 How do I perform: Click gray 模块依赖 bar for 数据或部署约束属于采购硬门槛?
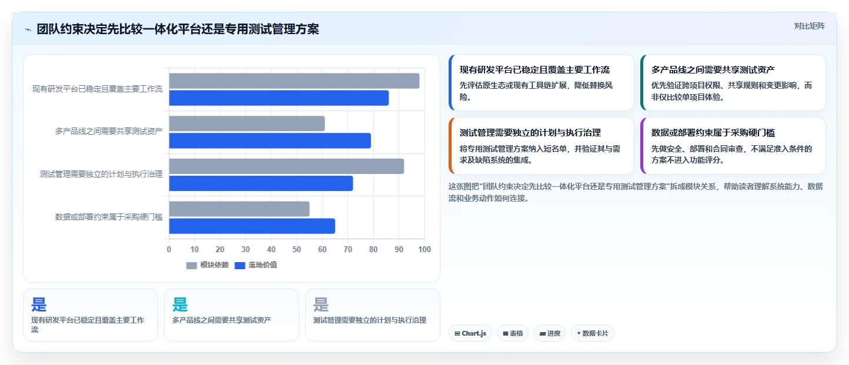tap(239, 209)
